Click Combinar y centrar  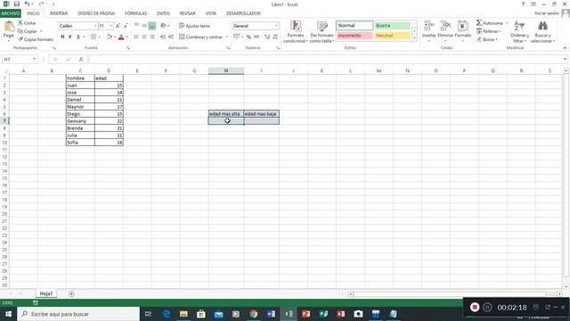pyautogui.click(x=200, y=37)
